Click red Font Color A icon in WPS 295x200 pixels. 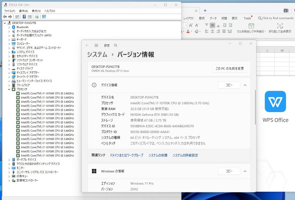(x=188, y=32)
